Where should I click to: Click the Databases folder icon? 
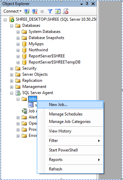pos(18,25)
